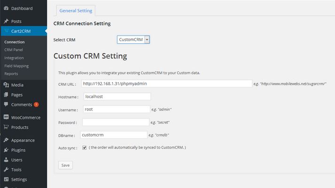Click the CRM URL input field
This screenshot has width=335, height=188.
coord(167,83)
